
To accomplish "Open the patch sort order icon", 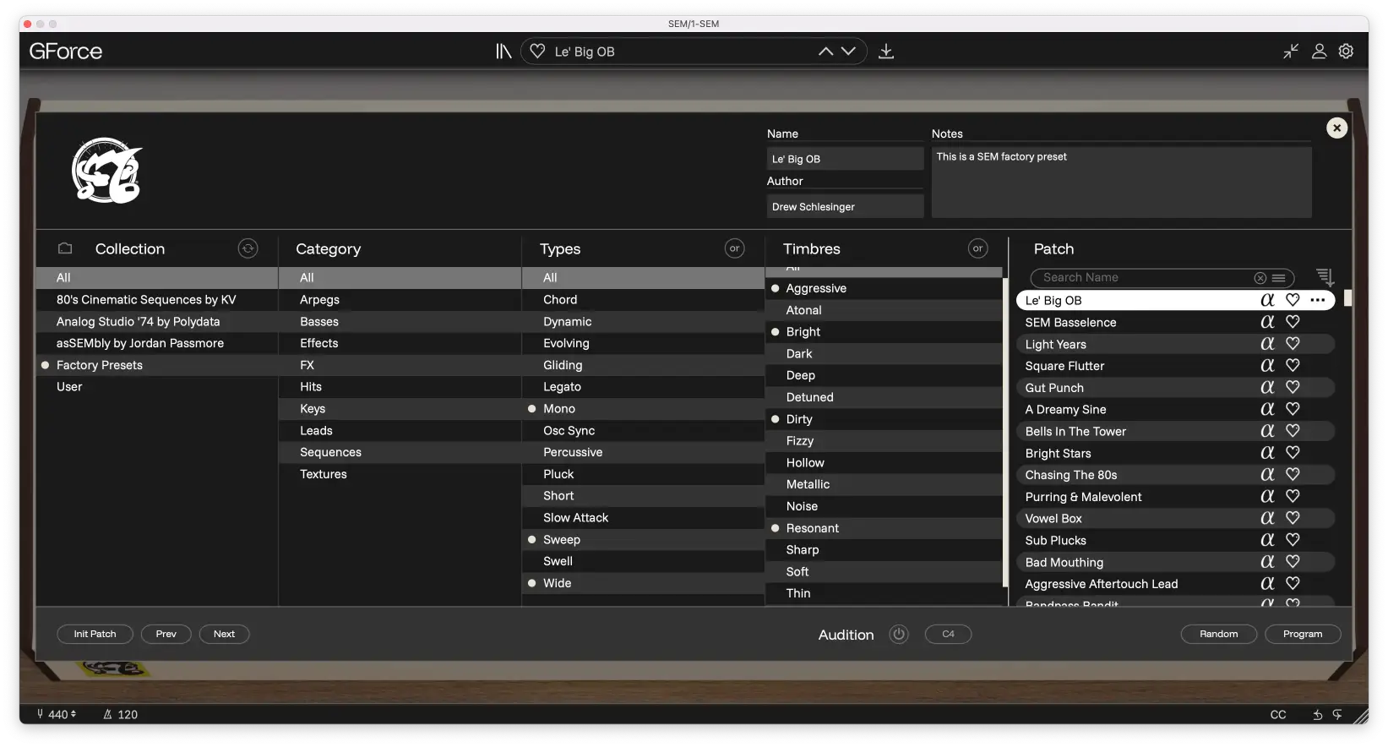I will [1325, 277].
